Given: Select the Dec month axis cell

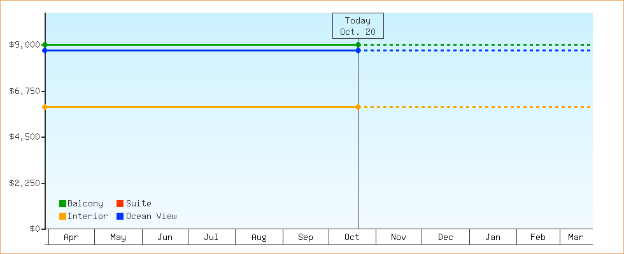Looking at the screenshot, I should coord(446,237).
